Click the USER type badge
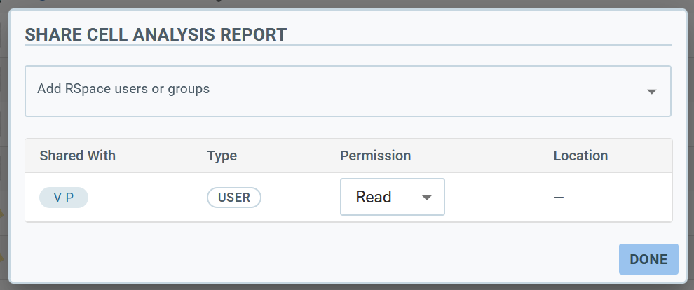 pyautogui.click(x=234, y=198)
